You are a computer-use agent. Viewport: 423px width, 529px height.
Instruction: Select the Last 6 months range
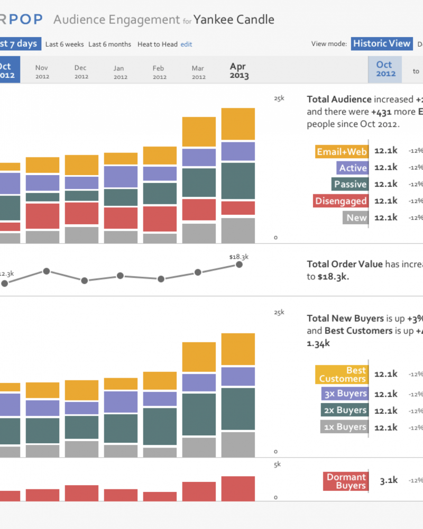[109, 44]
